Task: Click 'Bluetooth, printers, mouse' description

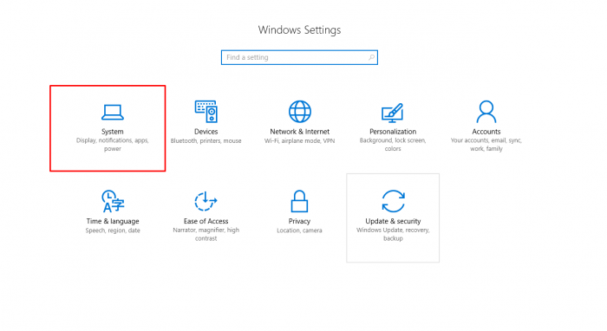Action: click(x=206, y=141)
